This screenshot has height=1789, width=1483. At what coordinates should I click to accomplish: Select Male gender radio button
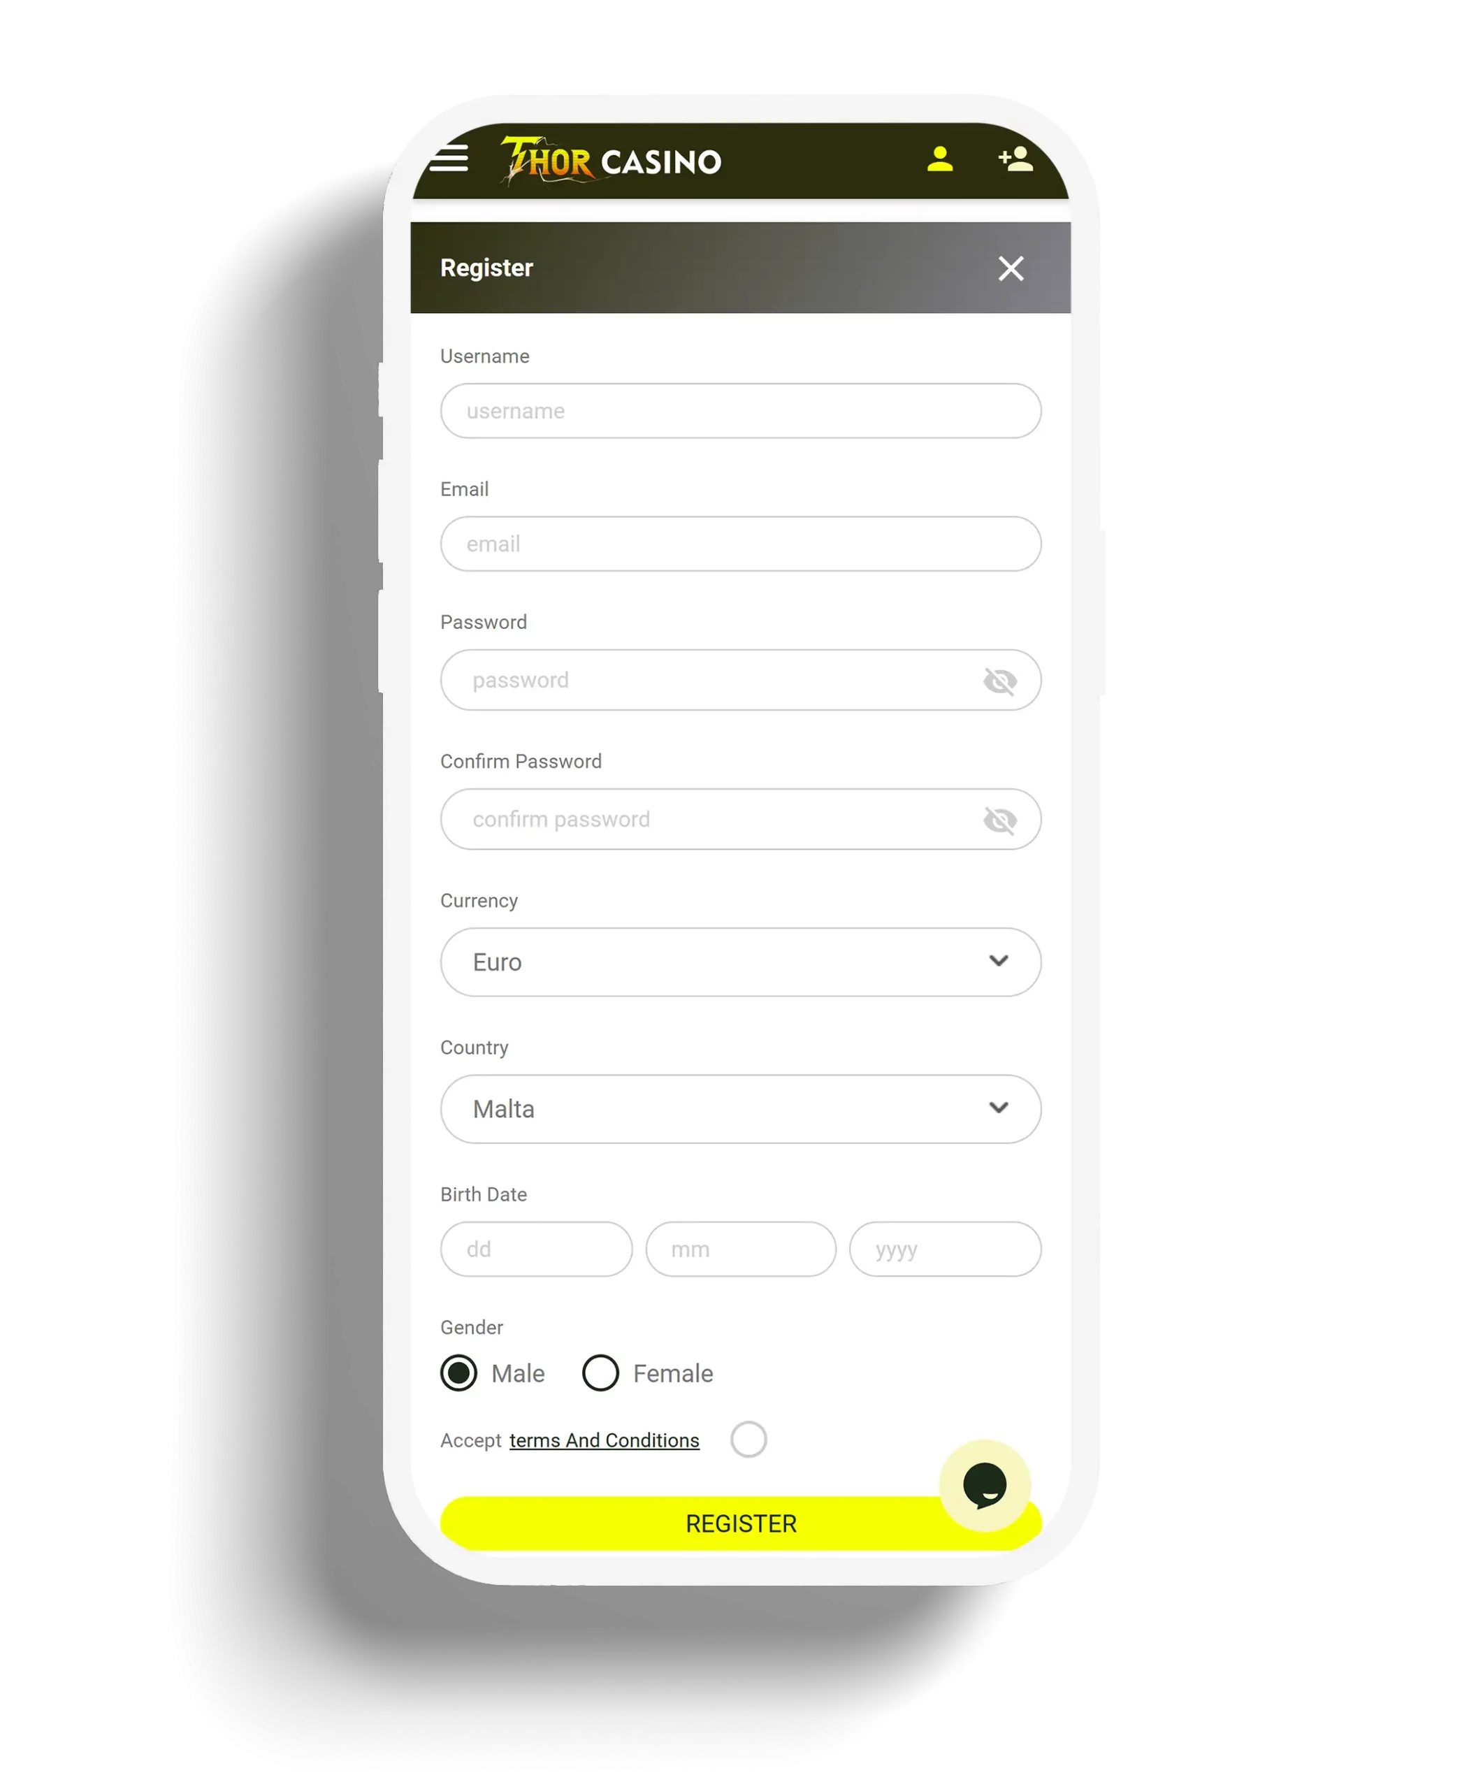[x=459, y=1373]
